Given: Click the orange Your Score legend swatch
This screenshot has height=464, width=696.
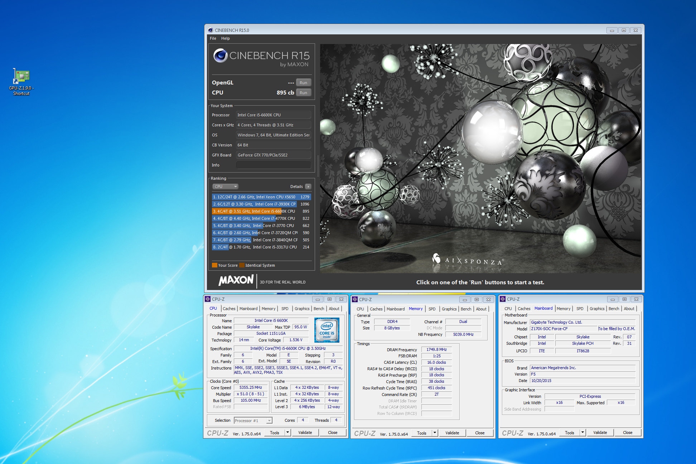Looking at the screenshot, I should 214,265.
